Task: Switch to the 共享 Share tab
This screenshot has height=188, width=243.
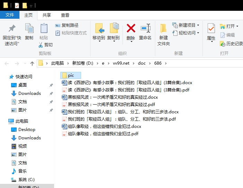Action: click(x=47, y=15)
